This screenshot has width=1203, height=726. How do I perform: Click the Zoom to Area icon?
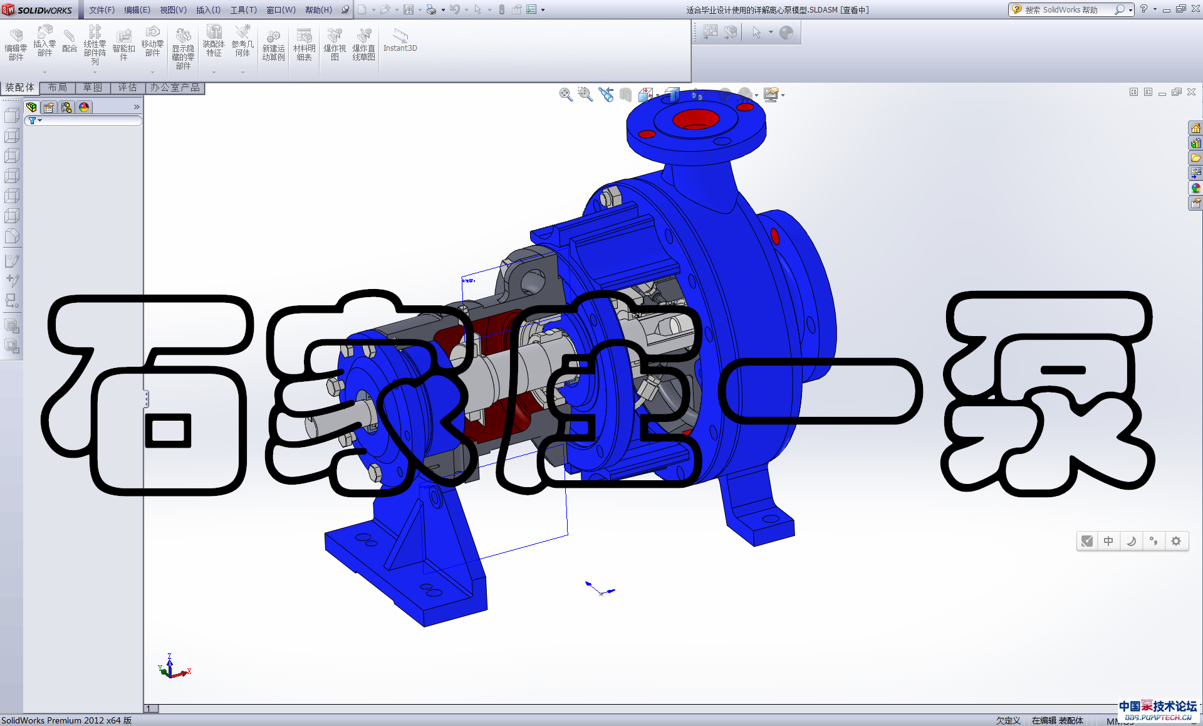(x=585, y=94)
